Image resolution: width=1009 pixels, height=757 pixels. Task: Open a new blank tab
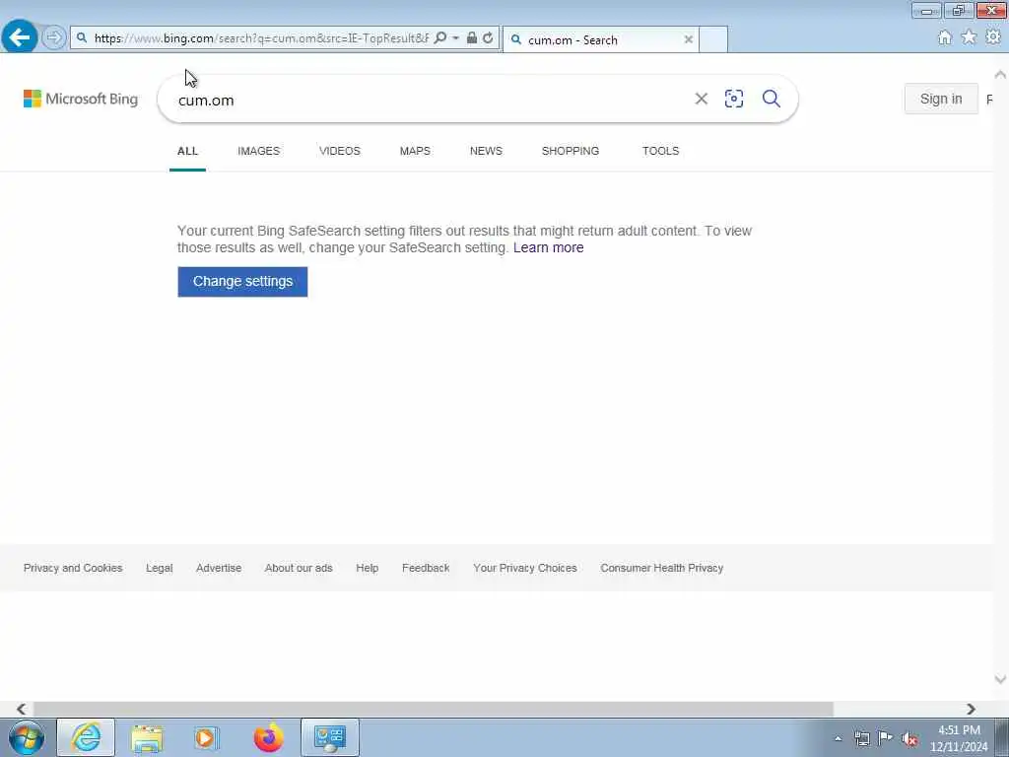pos(713,39)
